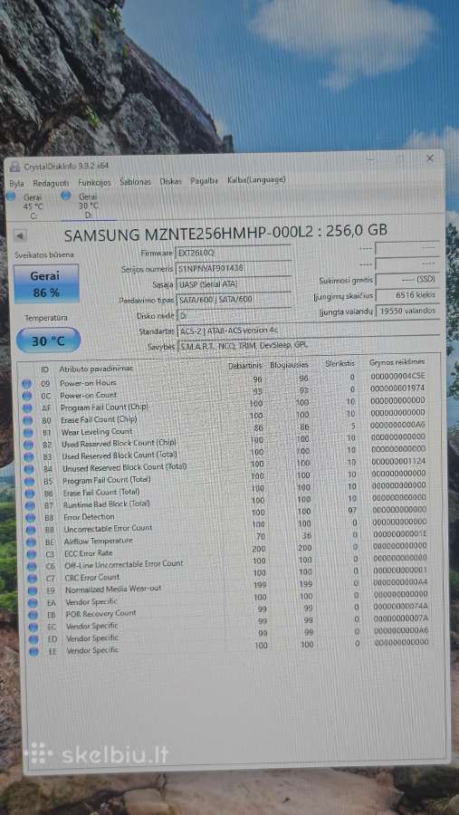459x815 pixels.
Task: Click the Grynos reikšmės column header
Action: tap(397, 361)
